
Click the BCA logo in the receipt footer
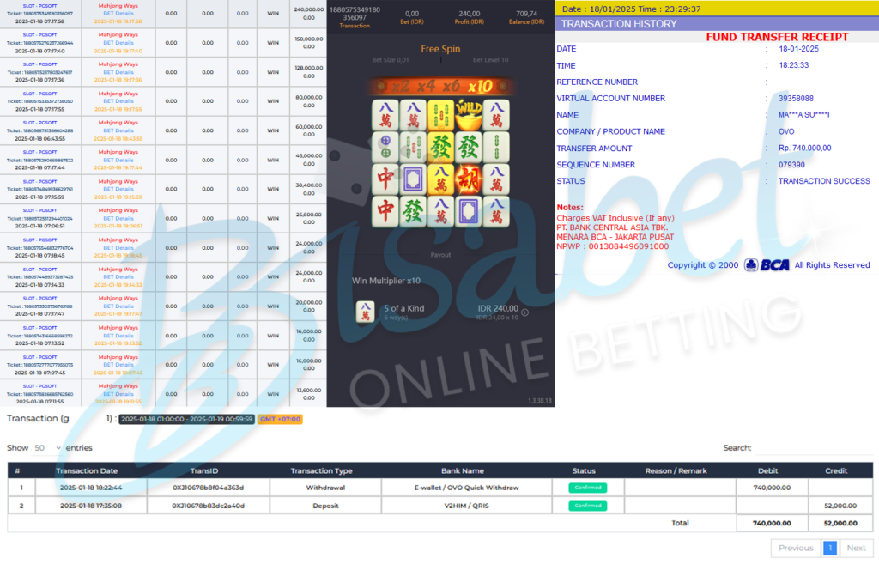767,265
